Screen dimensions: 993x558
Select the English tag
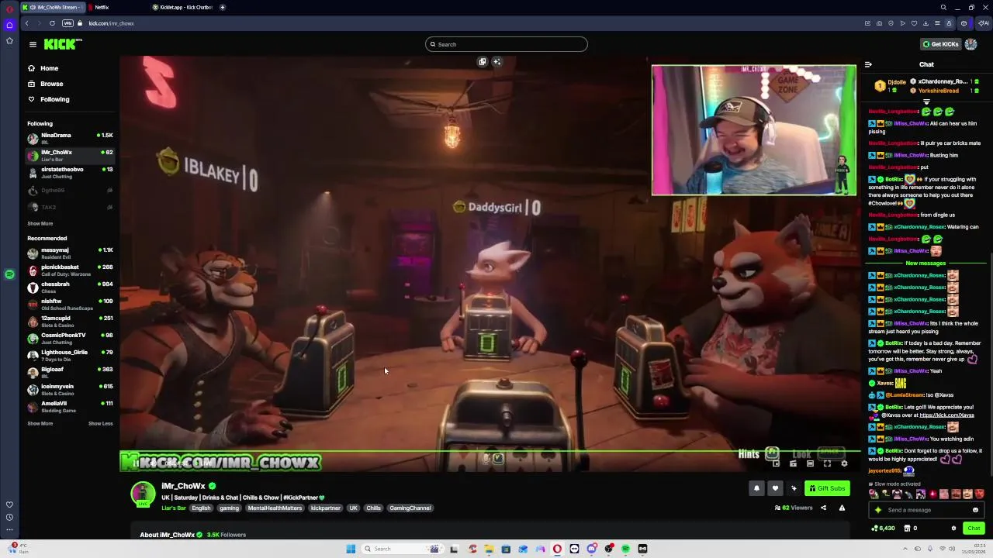point(201,508)
